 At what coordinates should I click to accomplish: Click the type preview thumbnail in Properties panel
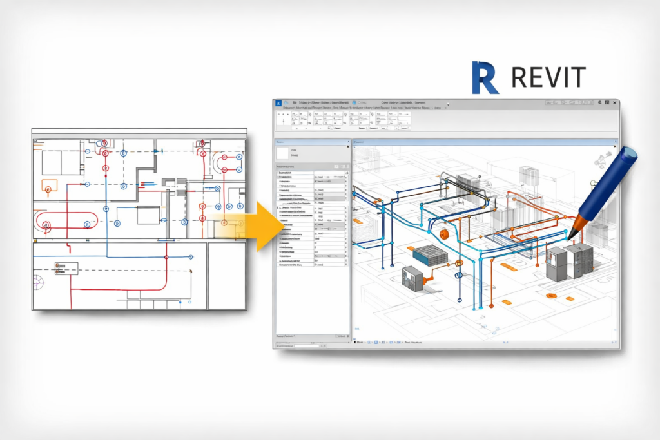coord(284,153)
